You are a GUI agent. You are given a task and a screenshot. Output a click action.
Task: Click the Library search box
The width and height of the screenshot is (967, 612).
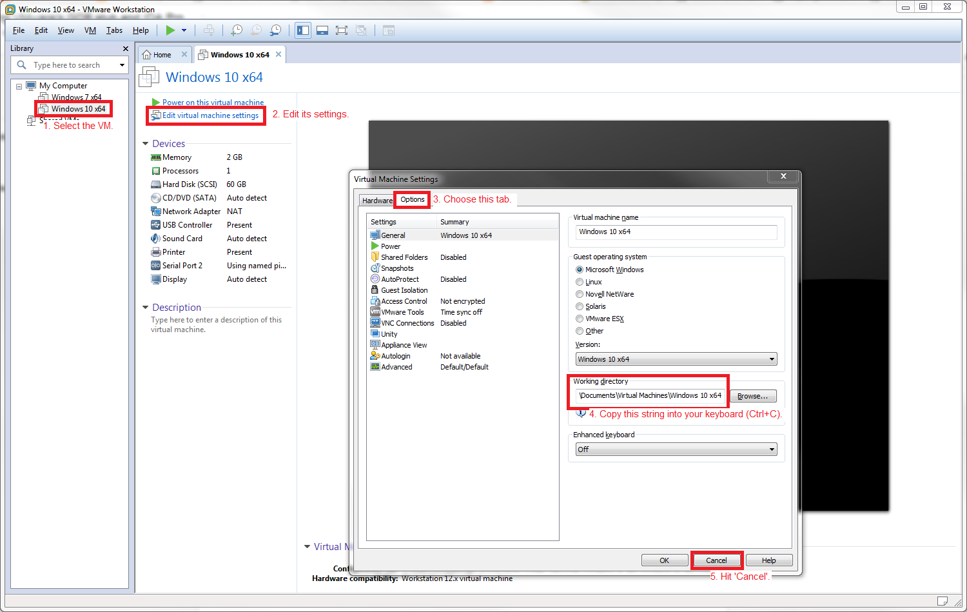pyautogui.click(x=70, y=65)
